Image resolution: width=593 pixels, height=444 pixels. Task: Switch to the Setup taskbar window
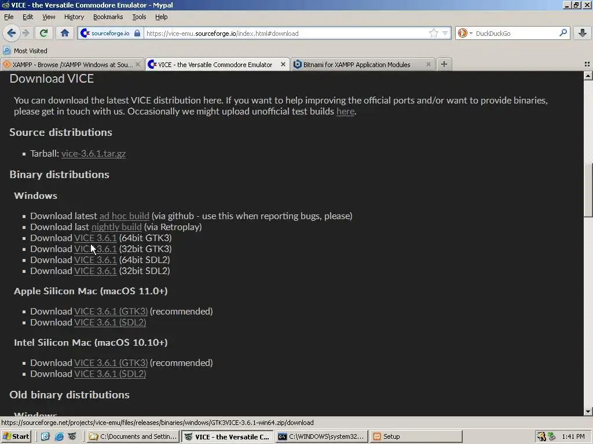pos(416,436)
